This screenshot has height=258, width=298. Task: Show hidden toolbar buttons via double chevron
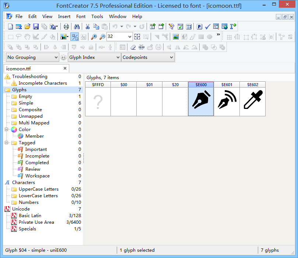click(x=218, y=35)
